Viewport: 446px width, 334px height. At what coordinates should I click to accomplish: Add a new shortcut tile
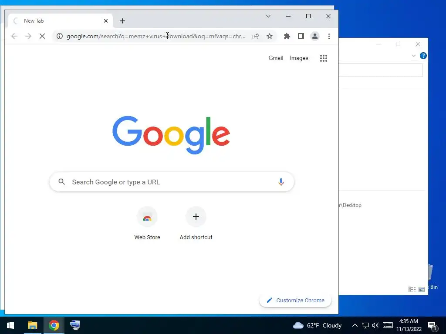(196, 224)
